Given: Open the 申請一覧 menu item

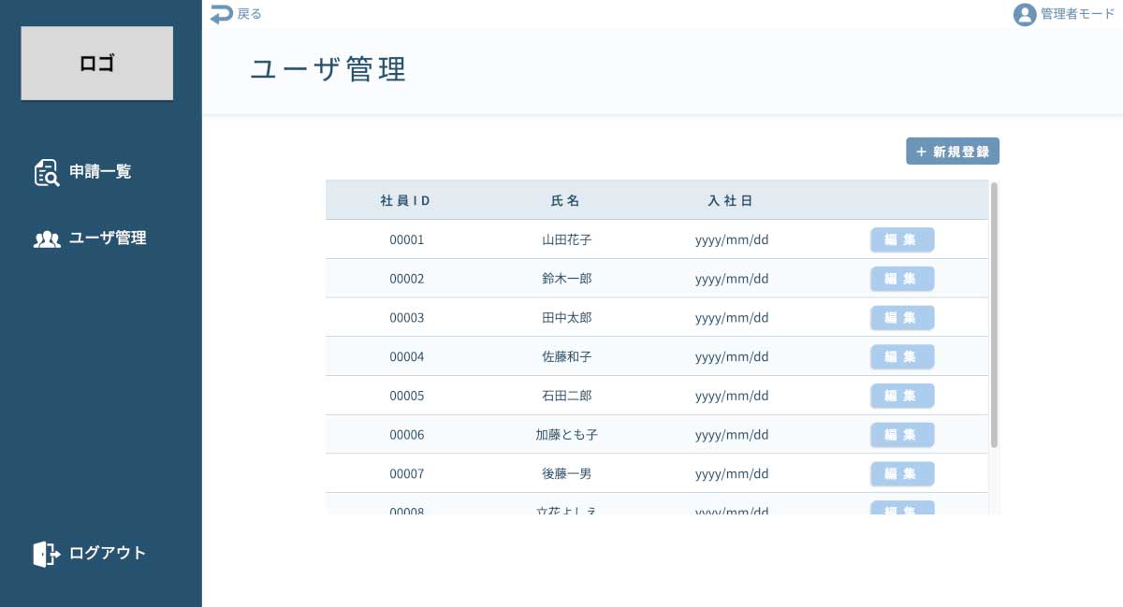Looking at the screenshot, I should click(x=100, y=172).
